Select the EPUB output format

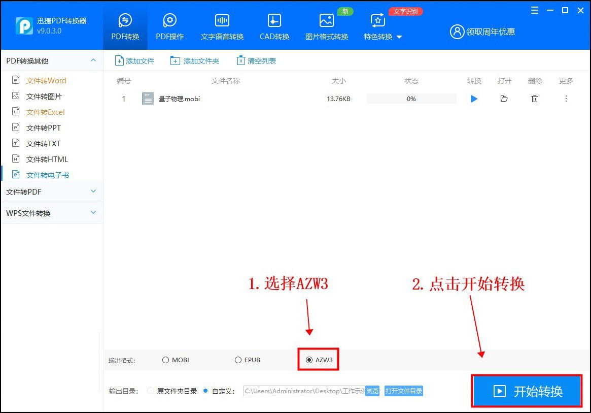pyautogui.click(x=237, y=359)
